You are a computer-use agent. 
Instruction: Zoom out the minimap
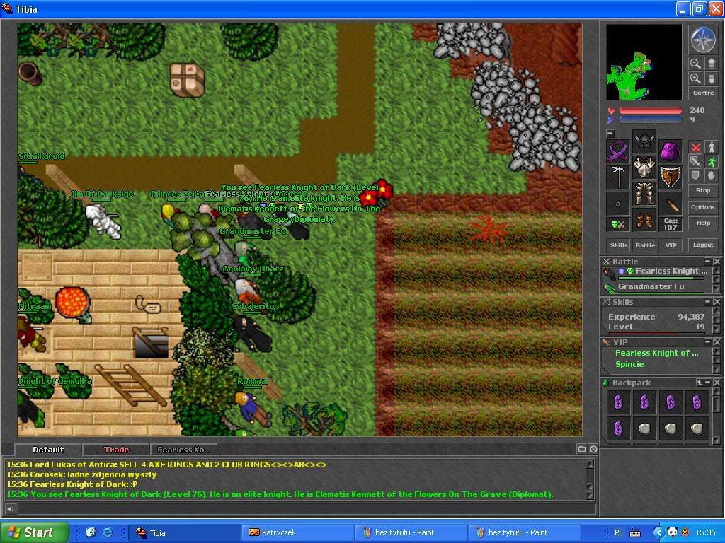tap(695, 63)
